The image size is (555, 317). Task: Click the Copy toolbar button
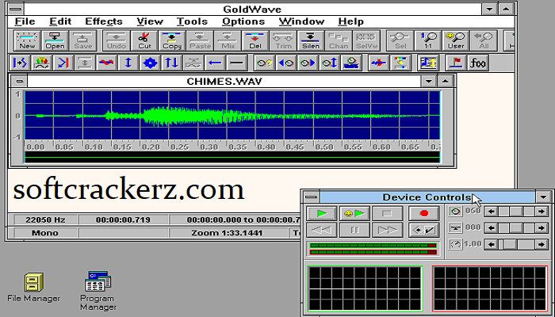tap(172, 40)
